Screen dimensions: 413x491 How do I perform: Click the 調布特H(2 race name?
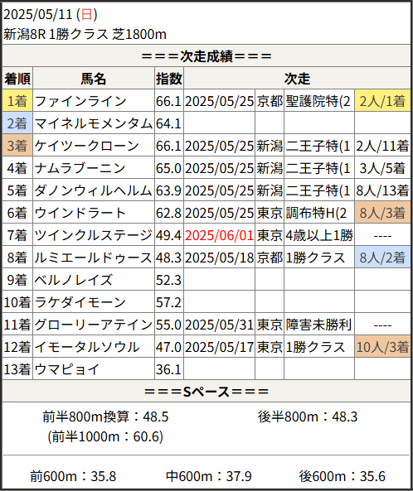(317, 213)
